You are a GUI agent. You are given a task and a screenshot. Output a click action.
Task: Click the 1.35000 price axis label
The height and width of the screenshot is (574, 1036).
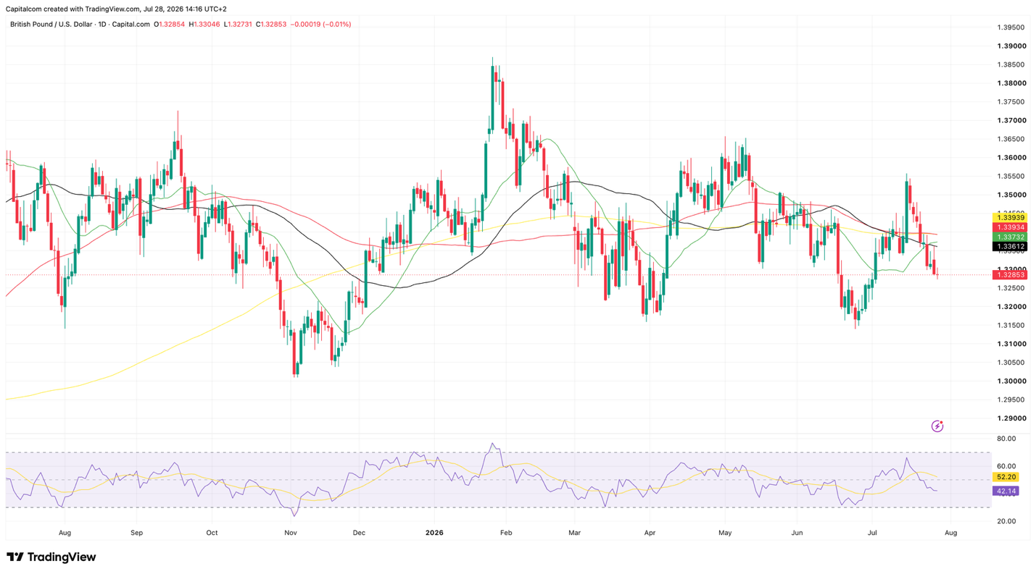1011,195
